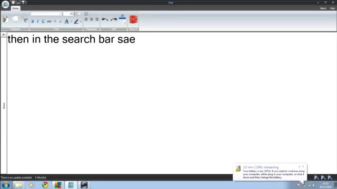Click the Undo arrow

105,19
